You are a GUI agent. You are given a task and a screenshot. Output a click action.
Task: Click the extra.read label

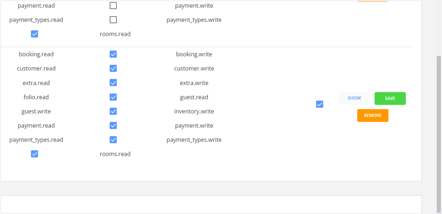[36, 83]
